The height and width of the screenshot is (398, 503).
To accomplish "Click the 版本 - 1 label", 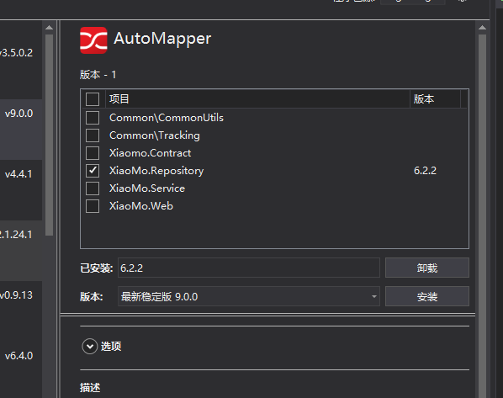I will [98, 74].
